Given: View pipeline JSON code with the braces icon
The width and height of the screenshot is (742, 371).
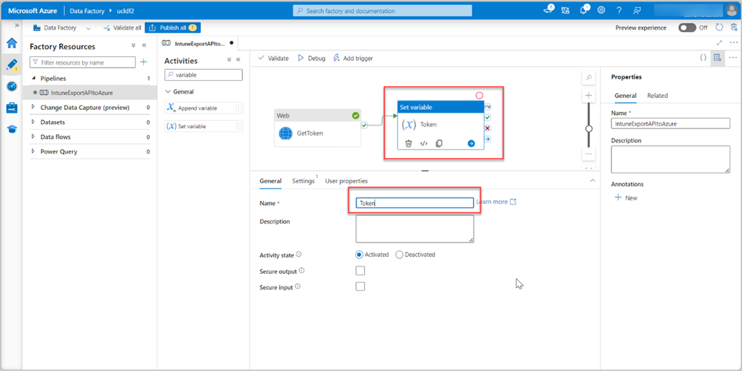Looking at the screenshot, I should click(x=703, y=58).
